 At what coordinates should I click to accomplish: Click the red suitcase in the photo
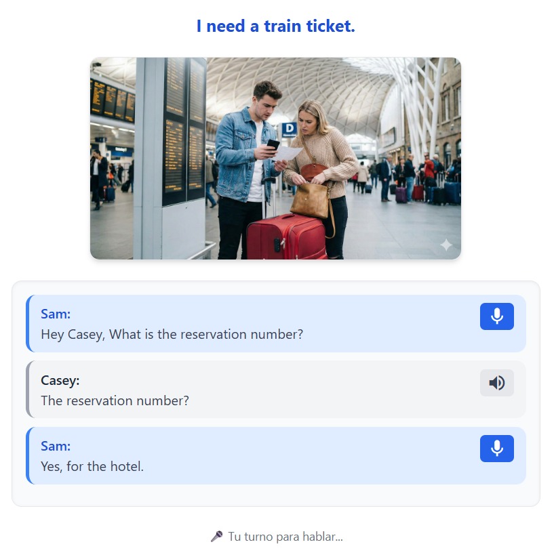pos(286,236)
